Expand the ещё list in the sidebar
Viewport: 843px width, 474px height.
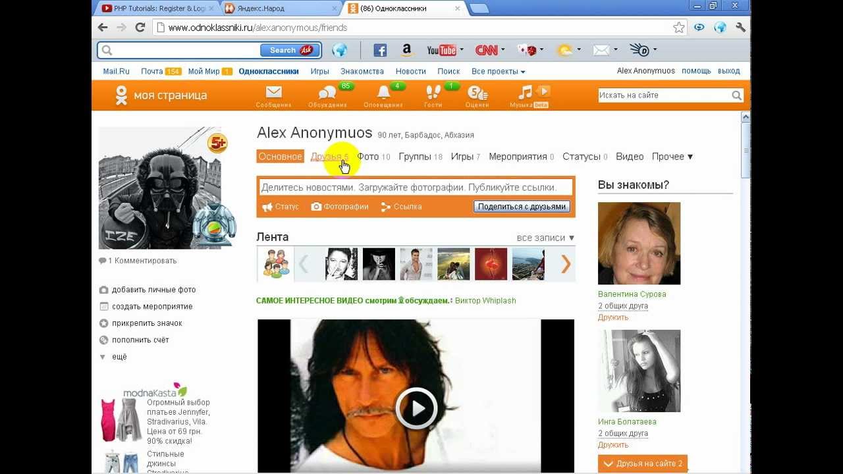(x=119, y=357)
